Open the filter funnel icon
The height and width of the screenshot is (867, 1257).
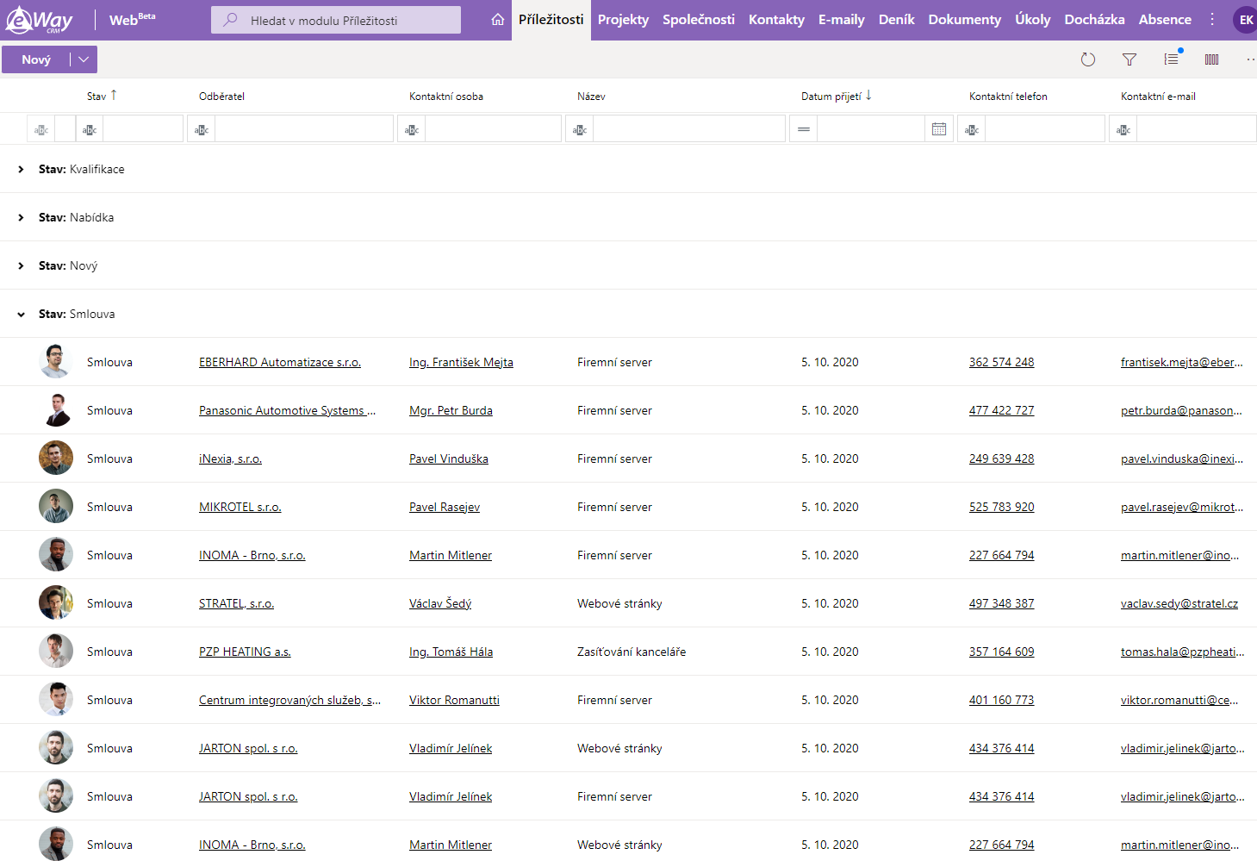(1129, 59)
